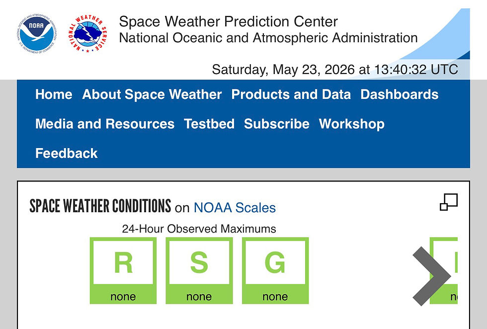Open the Workshop page
Viewport: 487px width, 329px height.
point(352,124)
